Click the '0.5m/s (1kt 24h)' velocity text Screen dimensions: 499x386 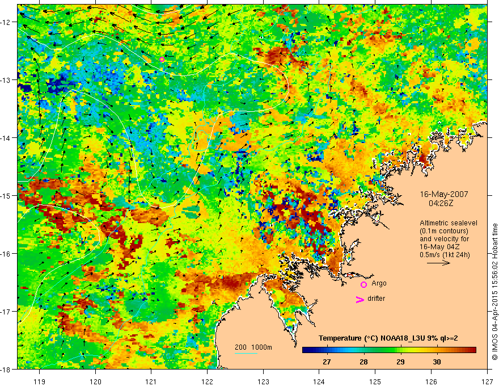(445, 255)
